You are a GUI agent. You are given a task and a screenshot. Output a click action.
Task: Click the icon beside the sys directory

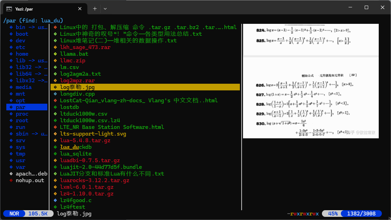coord(11,147)
